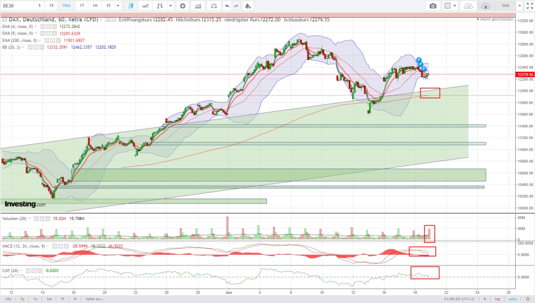This screenshot has width=535, height=303.
Task: Set range to 3y
Action: [22, 299]
